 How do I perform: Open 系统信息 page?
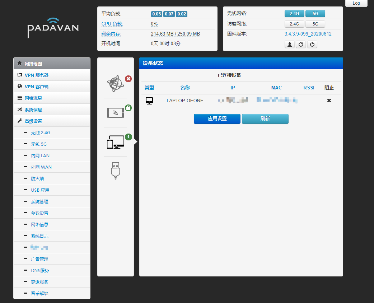click(x=52, y=109)
